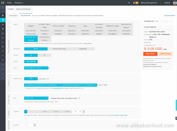Click the help icon next to Zone dropdown
The image size is (177, 131).
50,68
